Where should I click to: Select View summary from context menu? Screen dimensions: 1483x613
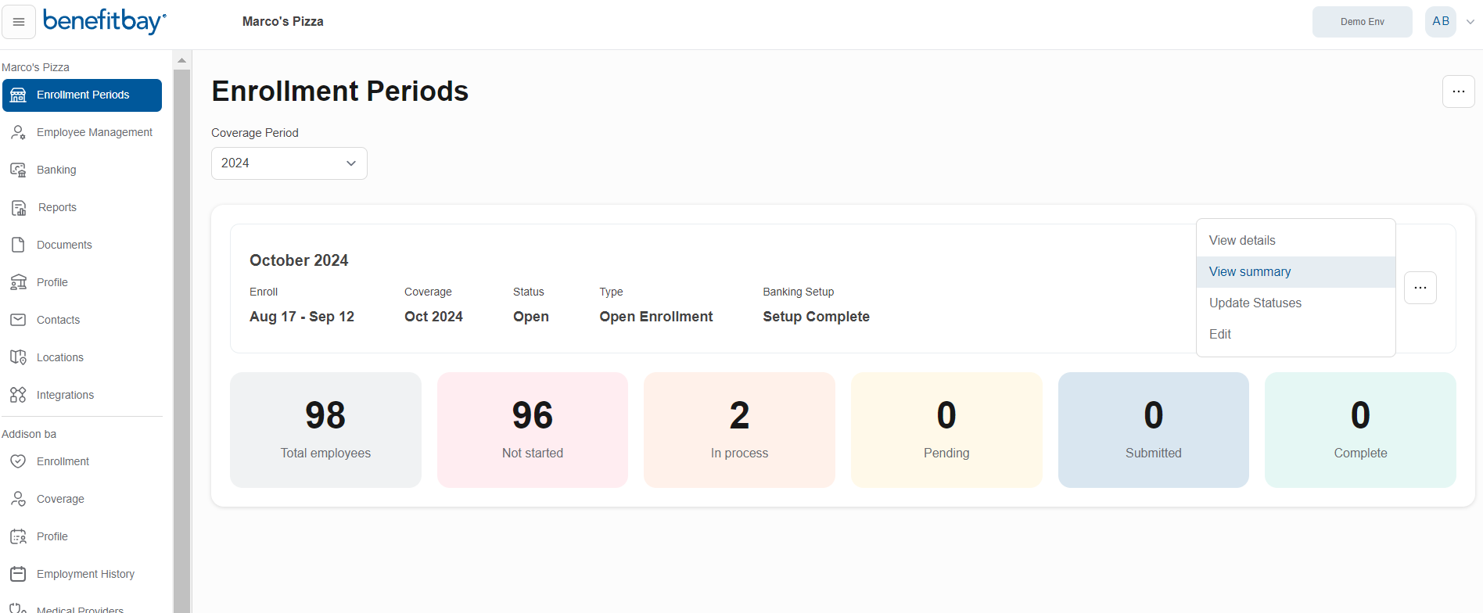pos(1249,272)
